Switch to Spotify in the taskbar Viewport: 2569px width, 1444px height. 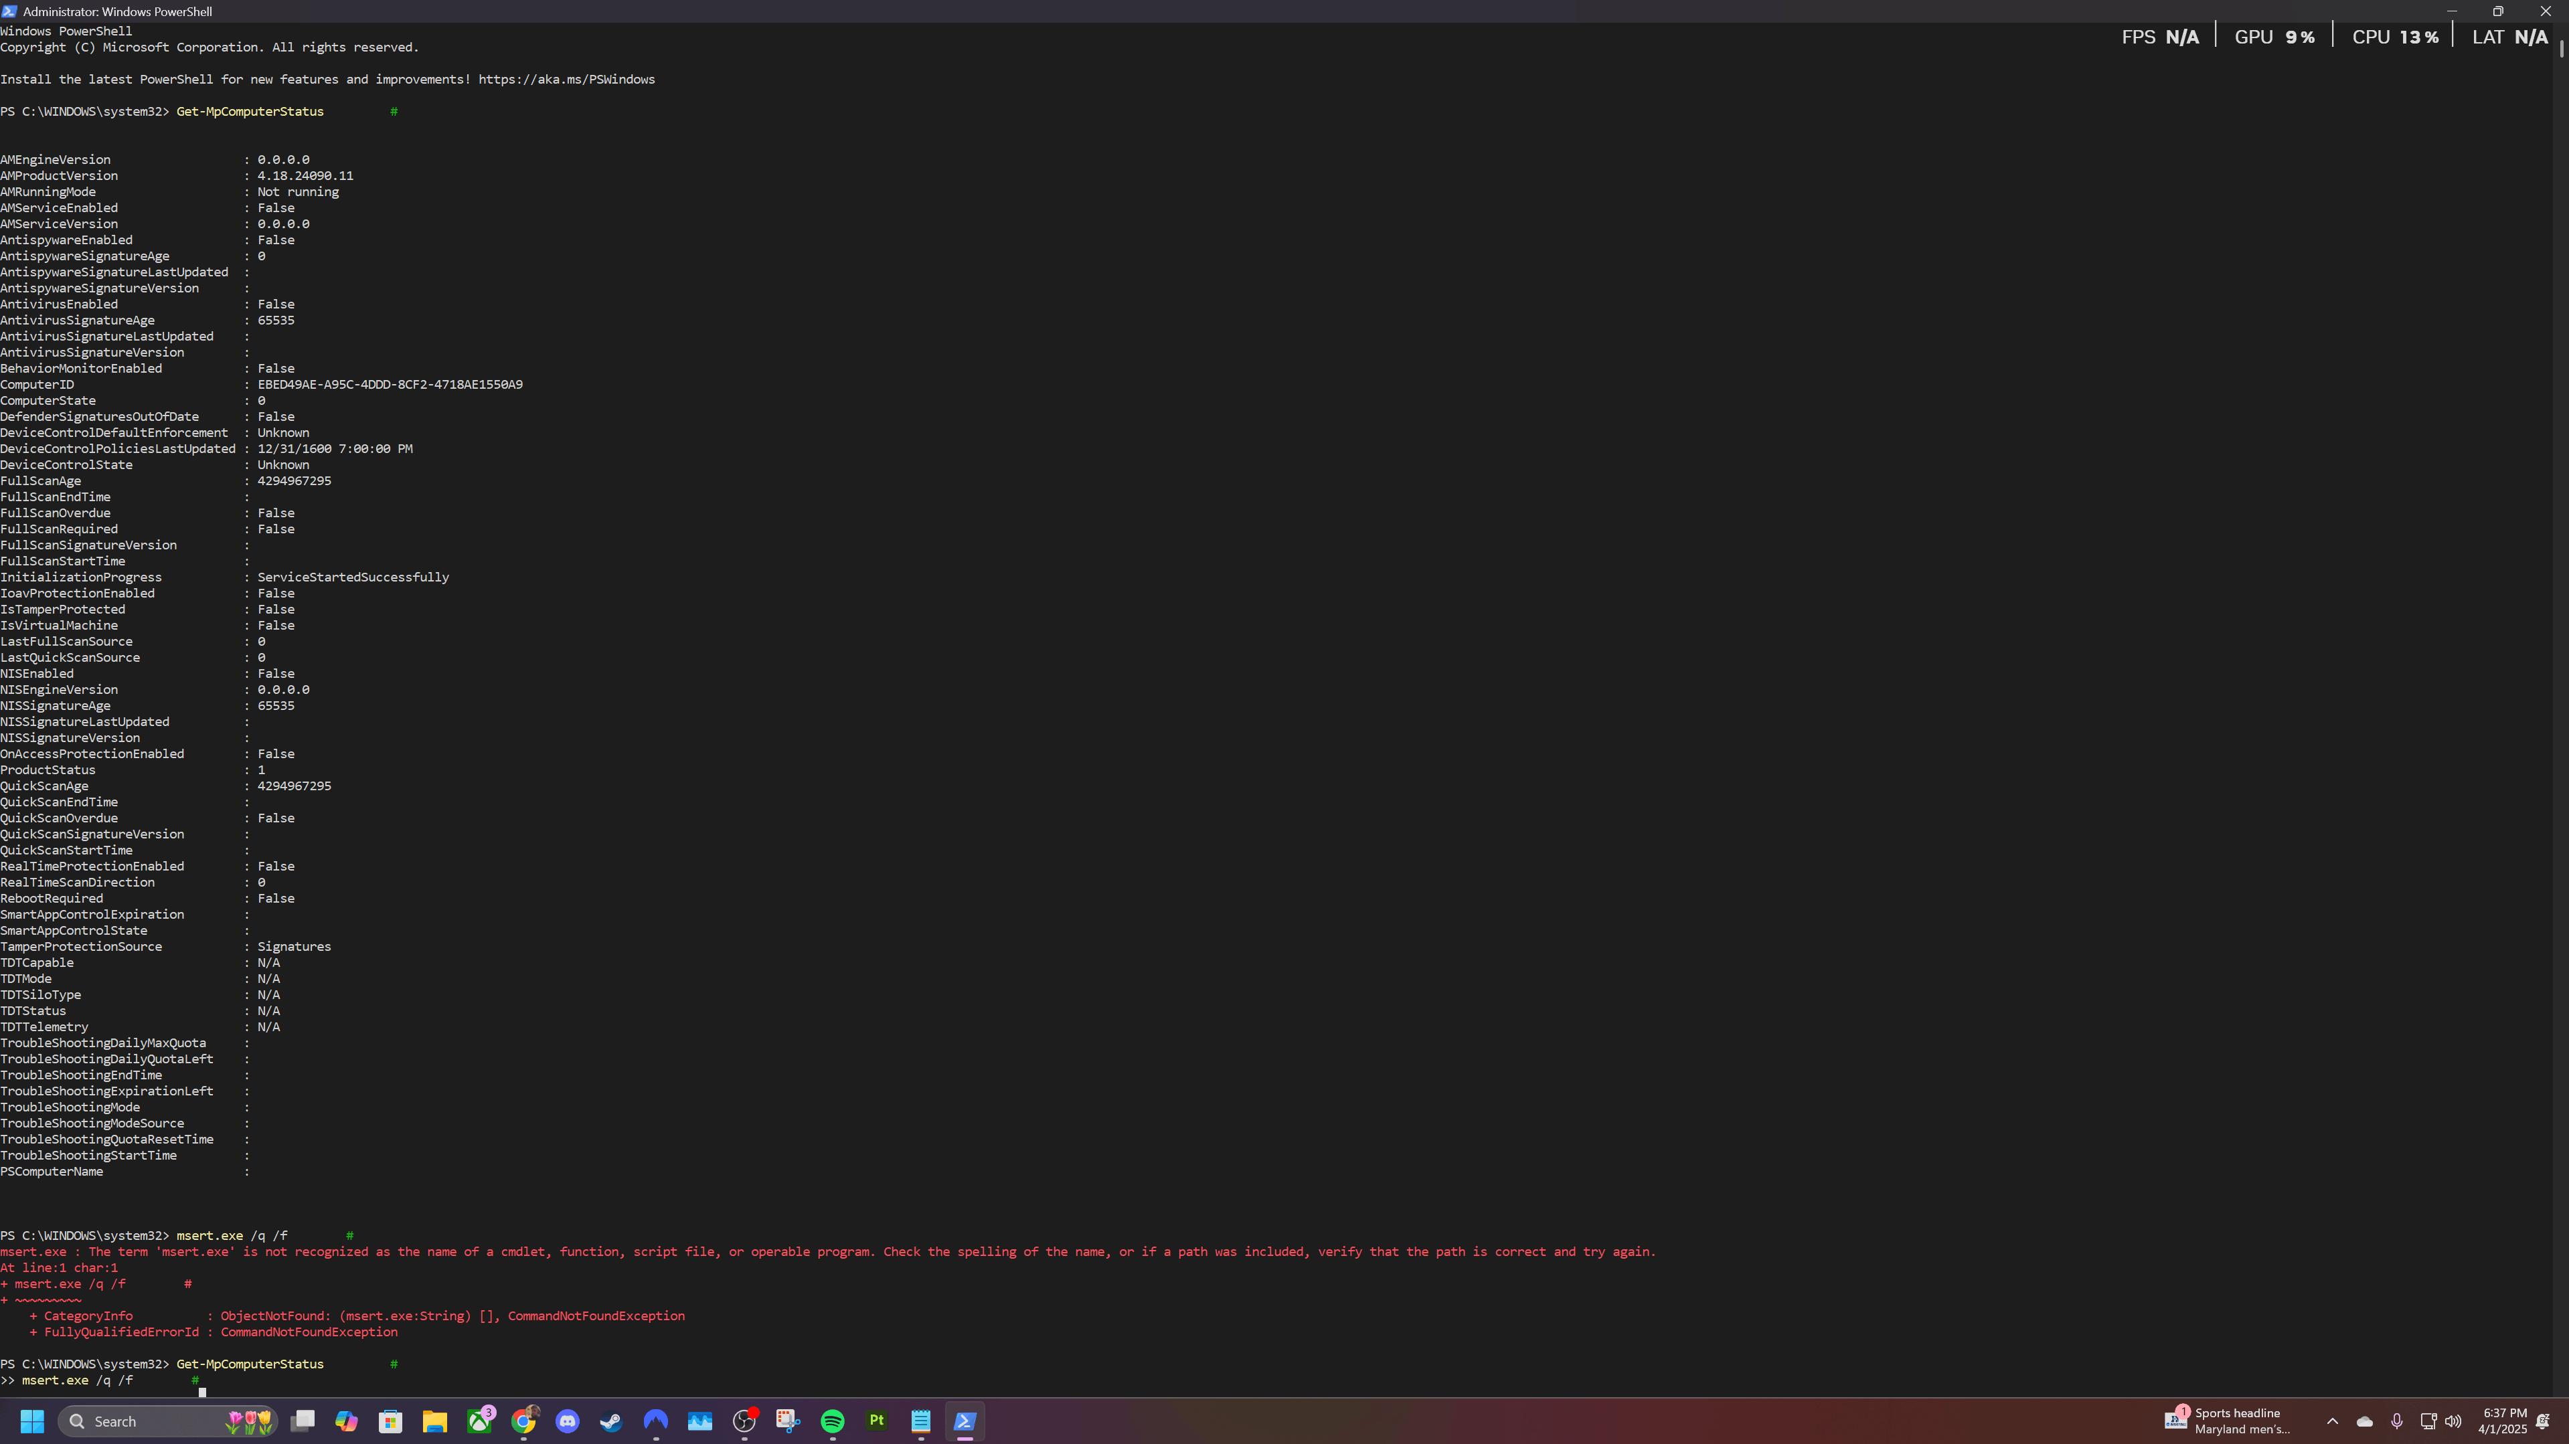pyautogui.click(x=833, y=1421)
